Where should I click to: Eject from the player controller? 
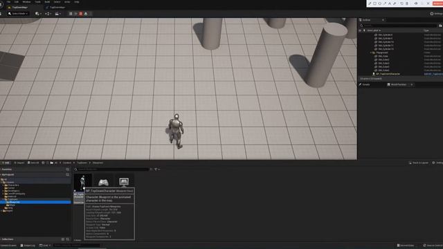pos(86,14)
